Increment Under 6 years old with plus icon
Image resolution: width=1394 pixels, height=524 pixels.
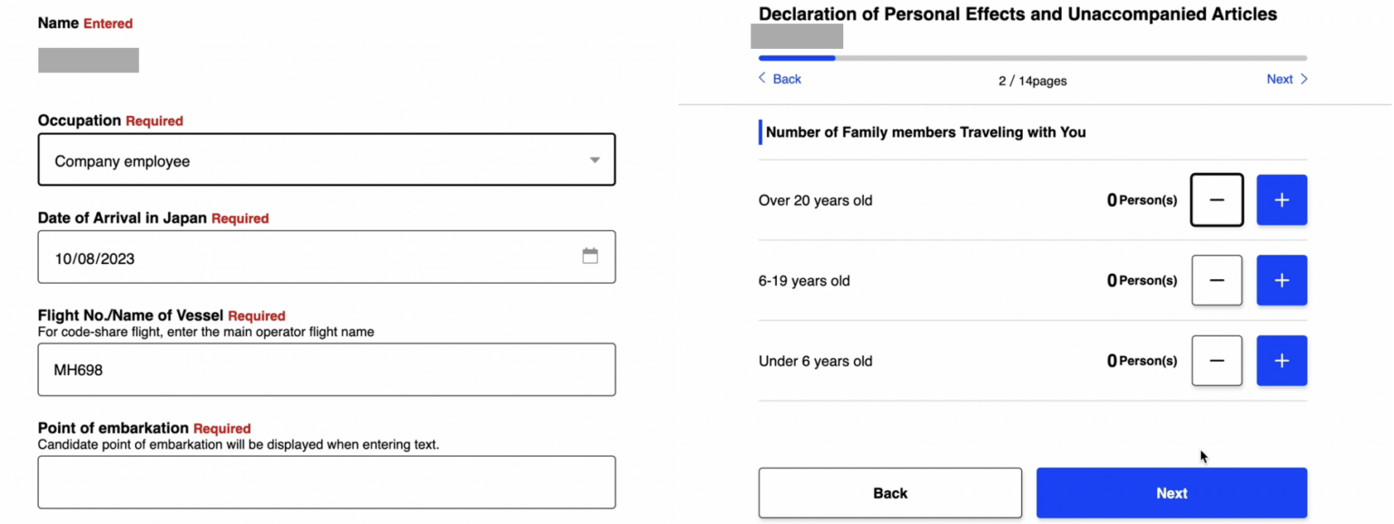[1281, 360]
